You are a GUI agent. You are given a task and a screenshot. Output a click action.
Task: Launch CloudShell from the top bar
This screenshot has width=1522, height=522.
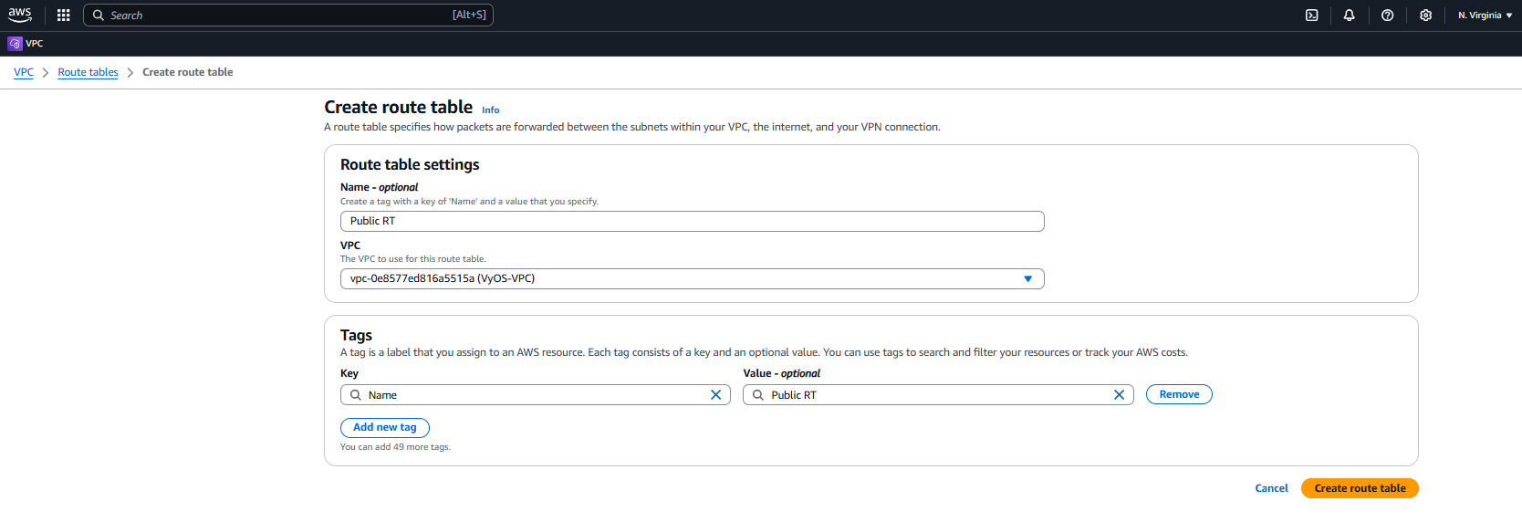1311,16
